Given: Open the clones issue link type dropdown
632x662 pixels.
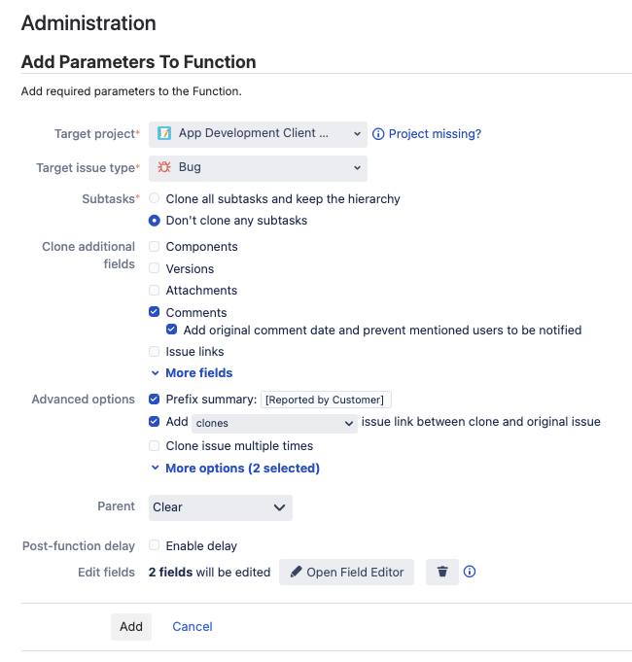Looking at the screenshot, I should pyautogui.click(x=275, y=423).
